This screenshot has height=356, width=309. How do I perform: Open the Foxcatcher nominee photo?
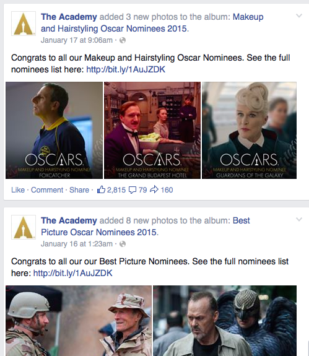click(x=54, y=130)
